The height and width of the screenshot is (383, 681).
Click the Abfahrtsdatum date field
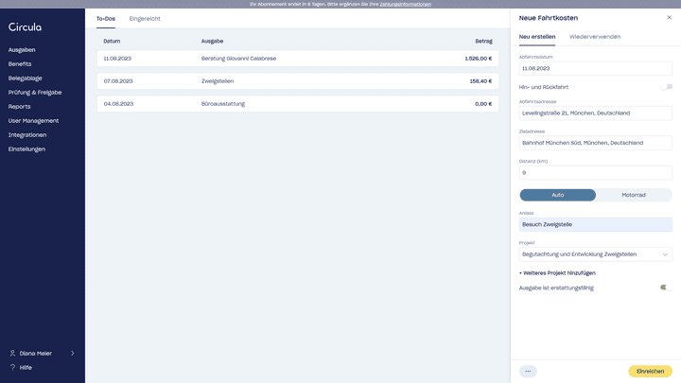(x=596, y=68)
